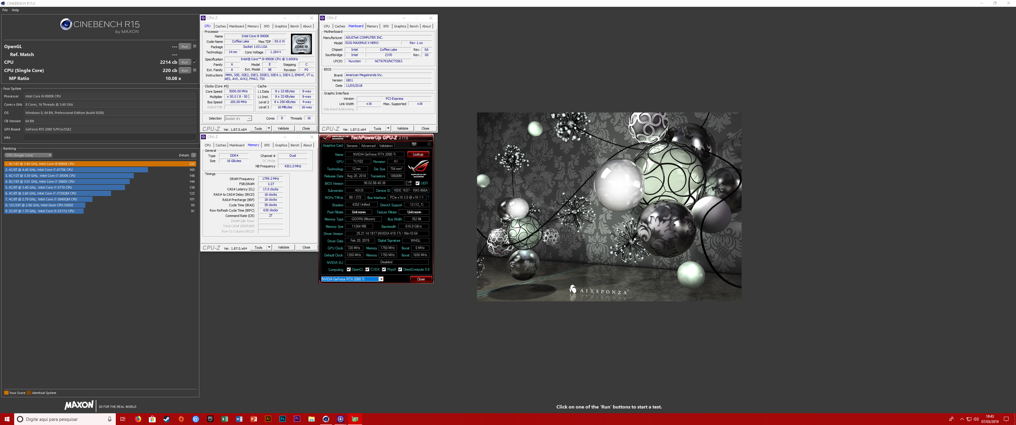Run the CPU benchmark
The height and width of the screenshot is (425, 1016).
[x=185, y=62]
